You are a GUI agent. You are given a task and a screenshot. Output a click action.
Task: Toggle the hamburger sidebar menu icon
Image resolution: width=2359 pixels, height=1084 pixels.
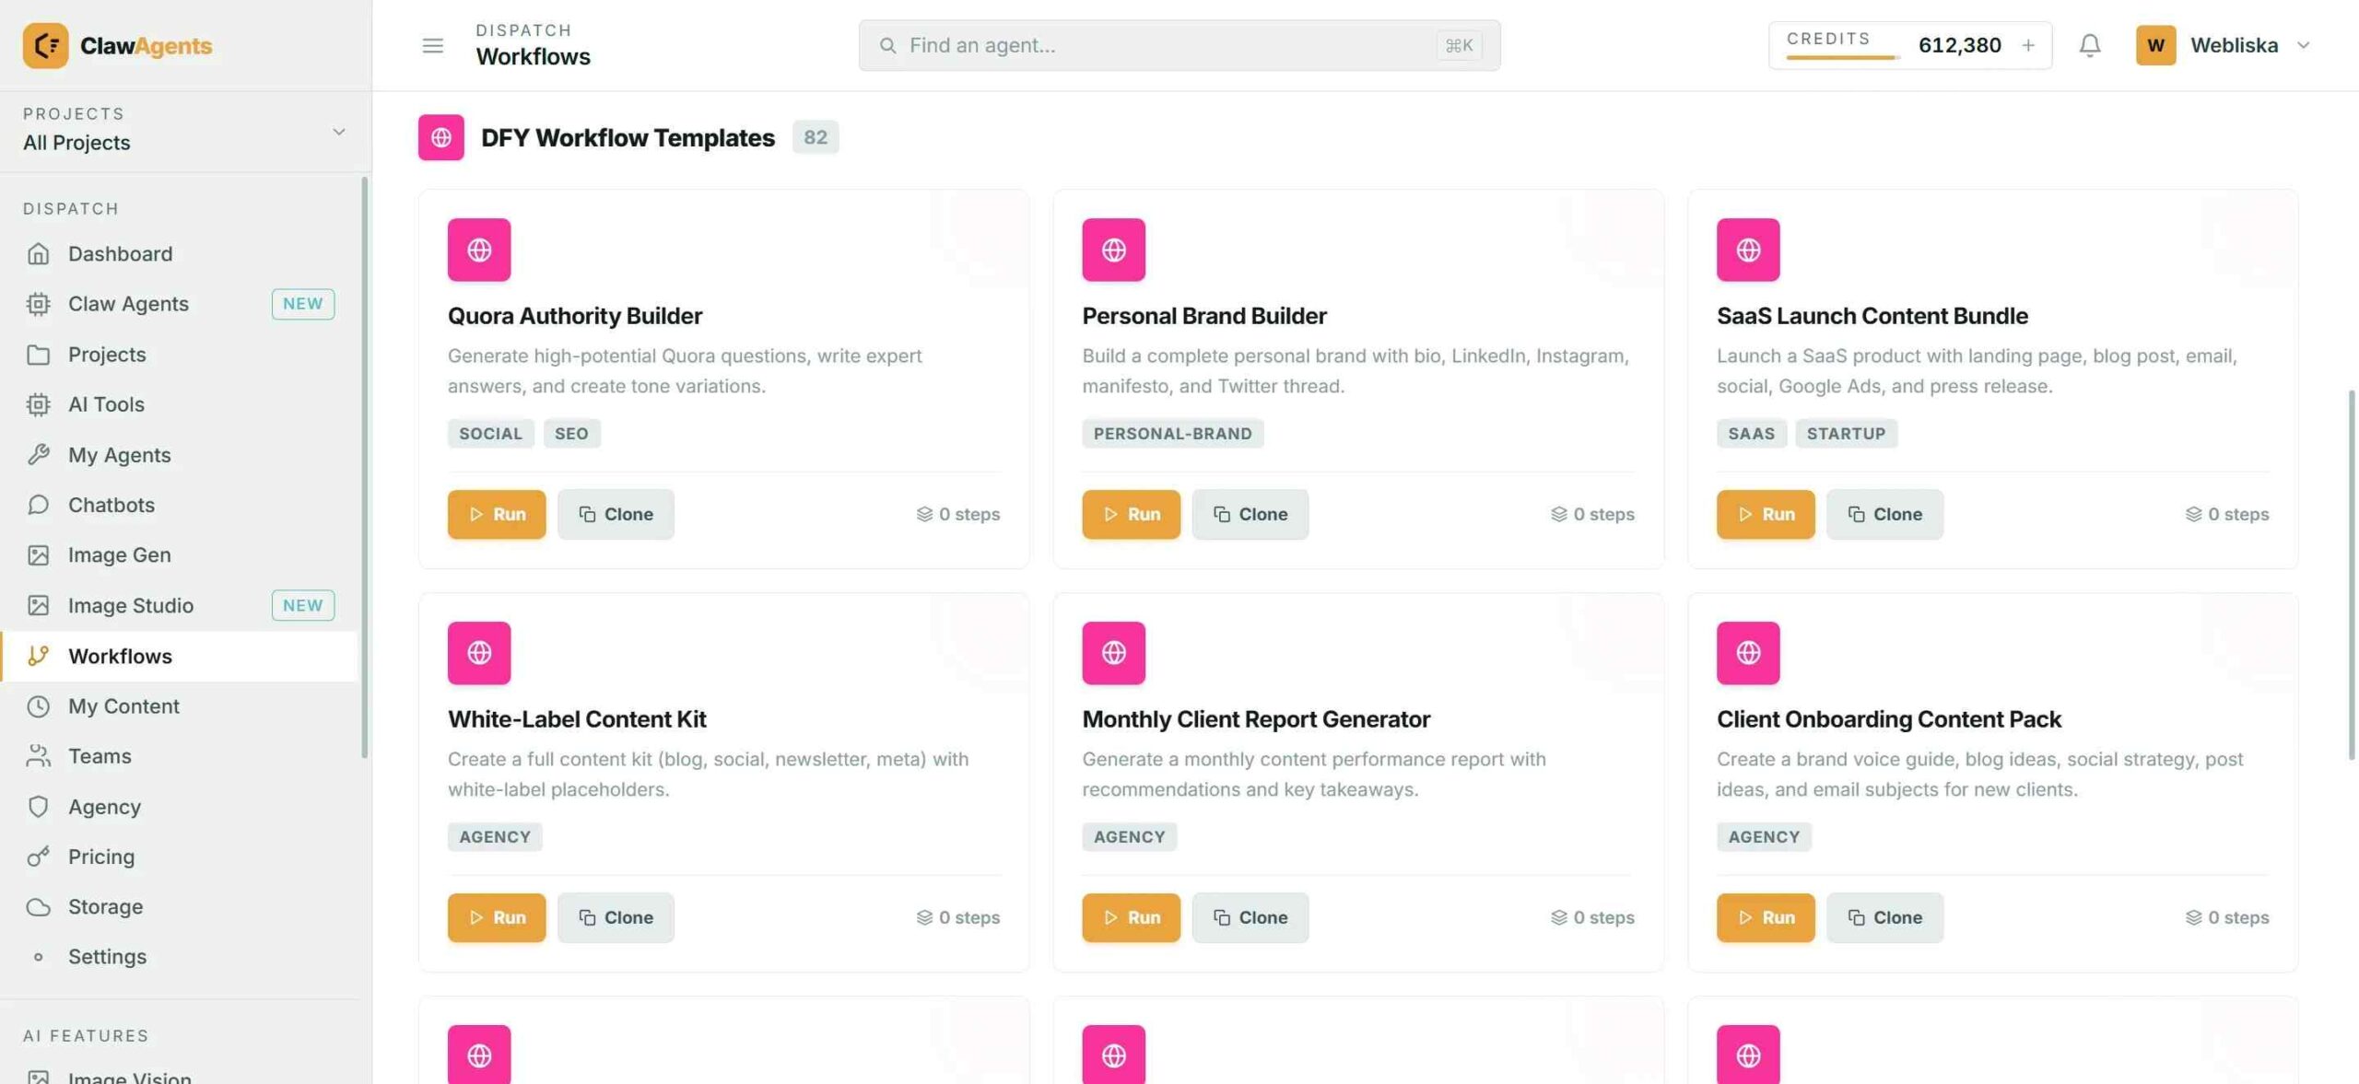point(432,45)
